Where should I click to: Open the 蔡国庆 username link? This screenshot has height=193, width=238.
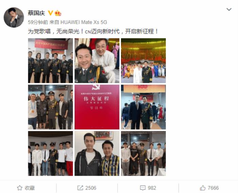[36, 13]
